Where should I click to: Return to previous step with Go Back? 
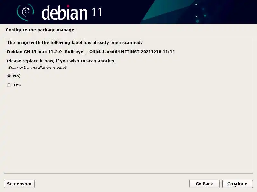(204, 184)
